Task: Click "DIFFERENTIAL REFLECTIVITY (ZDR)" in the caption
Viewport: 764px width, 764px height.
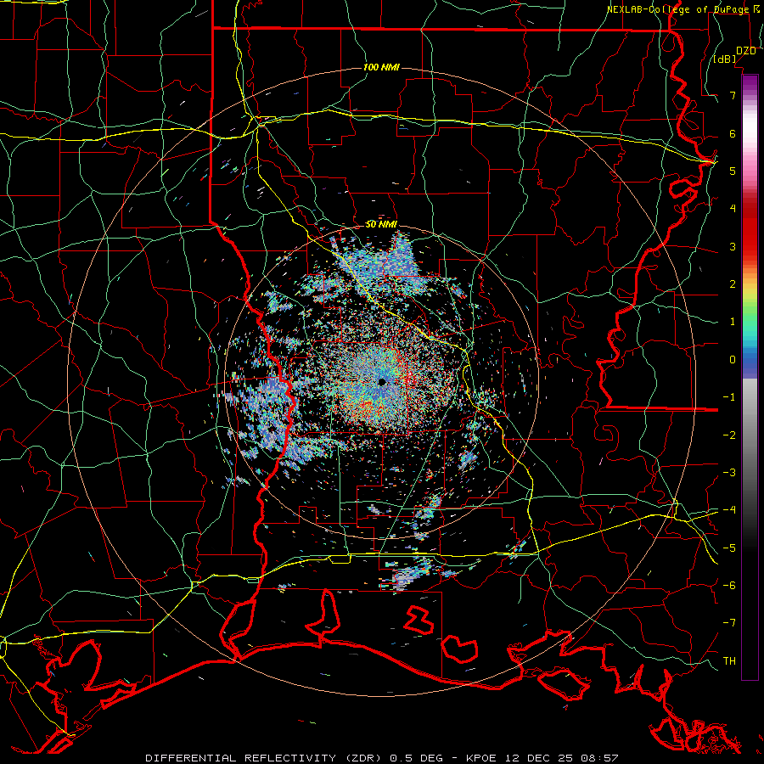Action: (x=265, y=758)
